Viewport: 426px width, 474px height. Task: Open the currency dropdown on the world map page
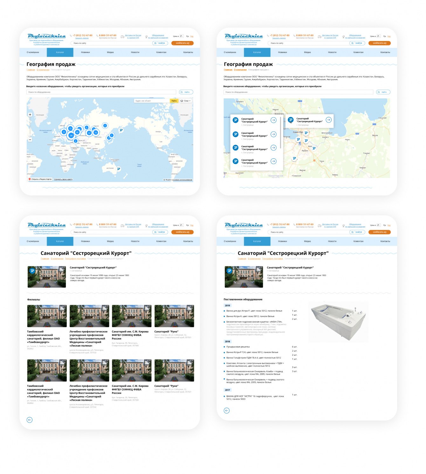[182, 36]
